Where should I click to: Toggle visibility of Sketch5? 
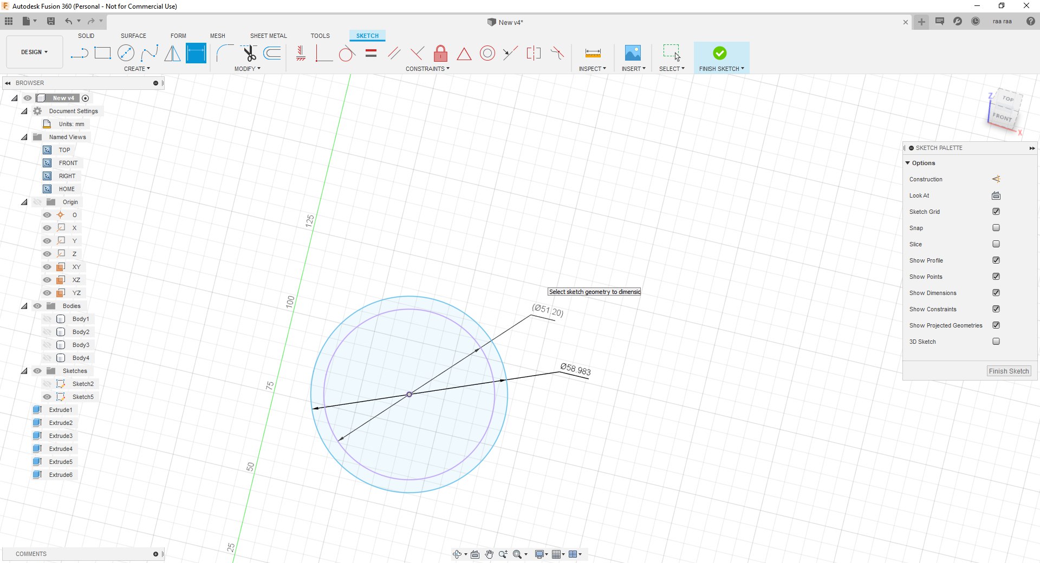point(47,397)
